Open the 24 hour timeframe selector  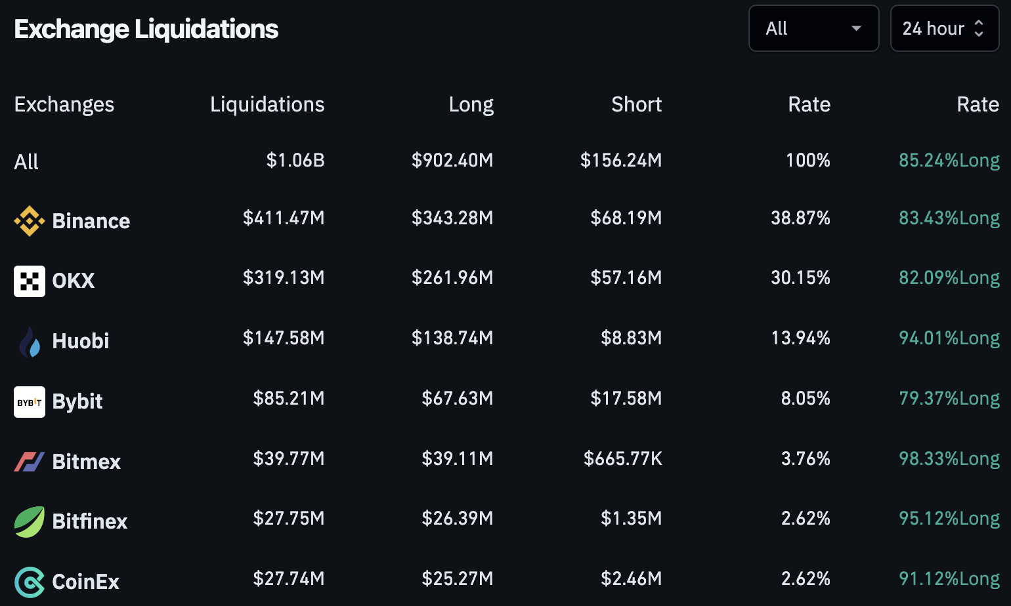pyautogui.click(x=944, y=28)
